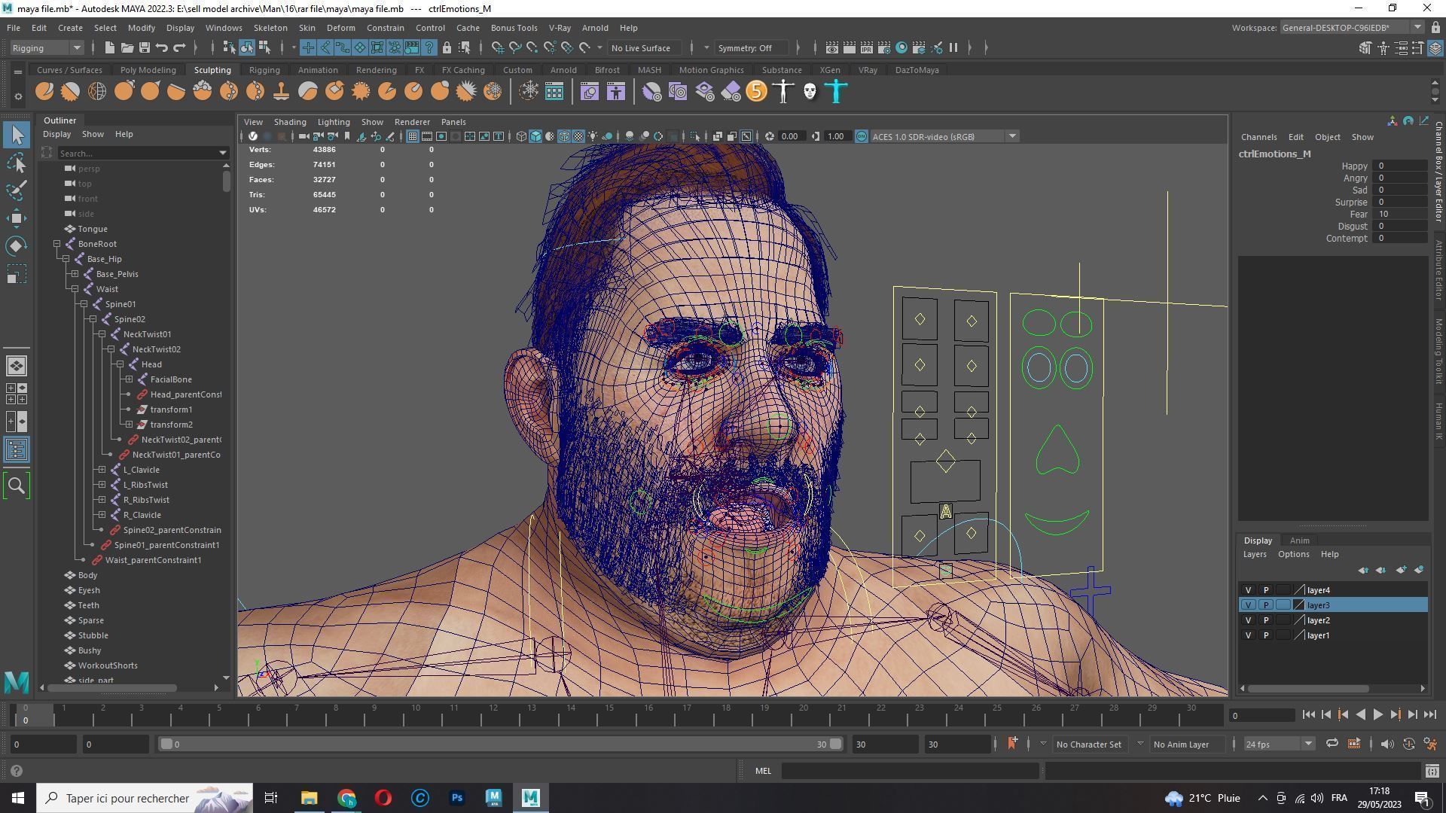Click the playback range slider bar
Viewport: 1446px width, 813px height.
pos(500,744)
